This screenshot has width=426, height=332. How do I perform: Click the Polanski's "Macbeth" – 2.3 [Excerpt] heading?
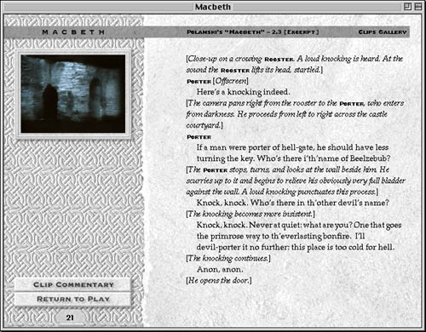point(253,32)
